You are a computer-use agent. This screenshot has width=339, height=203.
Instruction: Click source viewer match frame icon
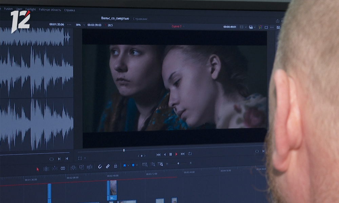[x=52, y=159]
